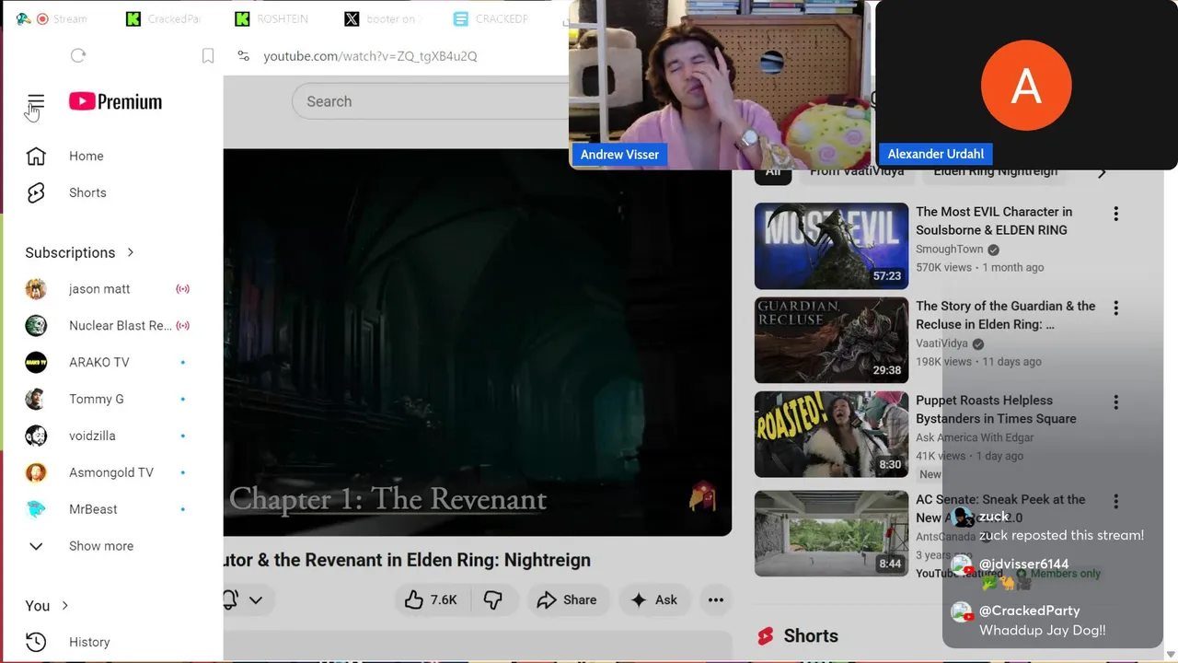Collapse the sidebar with the hamburger menu icon
Viewport: 1178px width, 663px height.
coord(36,101)
